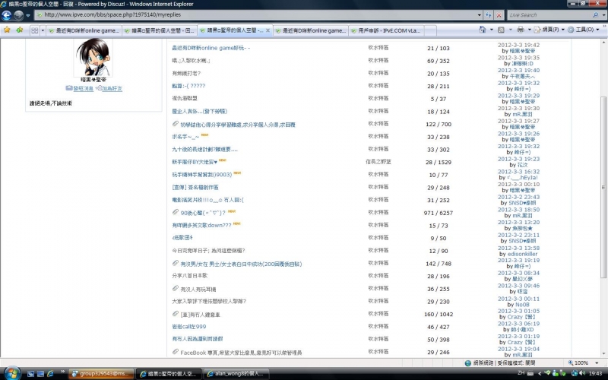Click the add-friend icon beside 加為好友
The image size is (608, 380).
(x=99, y=88)
